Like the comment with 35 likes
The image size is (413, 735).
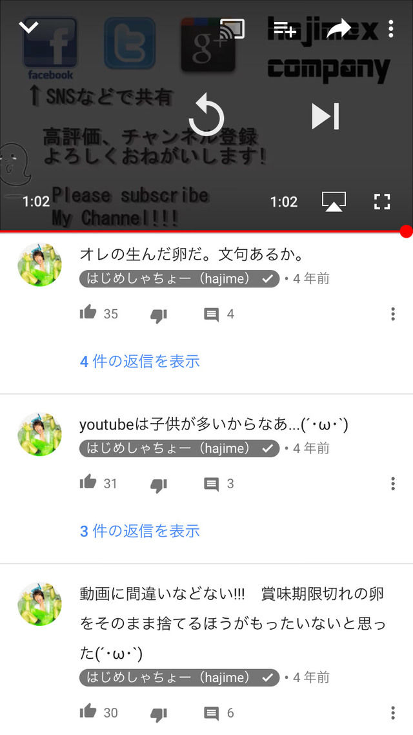(x=88, y=313)
